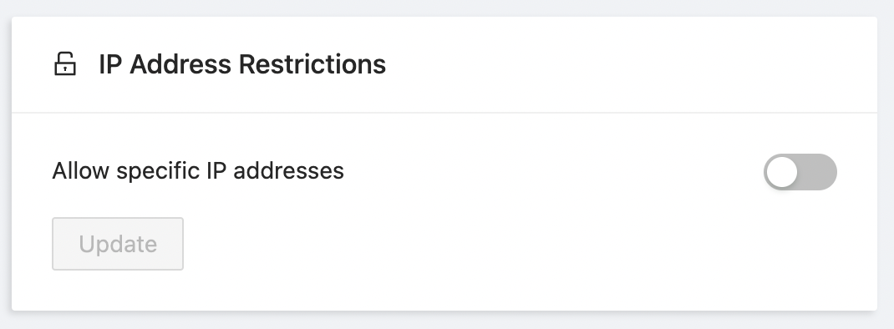Click the unlocked padlock icon
The height and width of the screenshot is (329, 894).
(x=65, y=63)
